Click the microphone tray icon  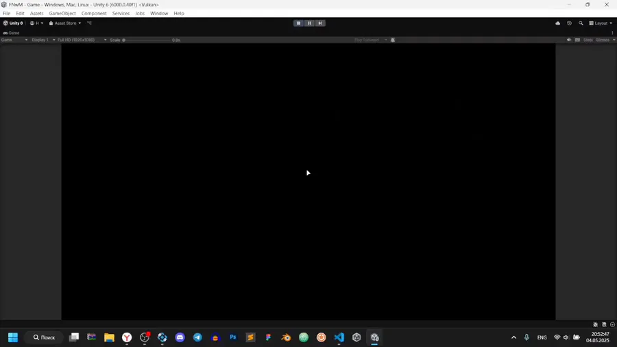(x=527, y=337)
